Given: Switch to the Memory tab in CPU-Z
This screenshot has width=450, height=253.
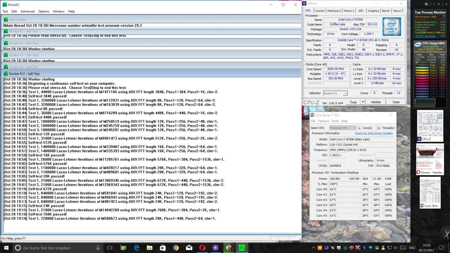Looking at the screenshot, I should coord(349,11).
